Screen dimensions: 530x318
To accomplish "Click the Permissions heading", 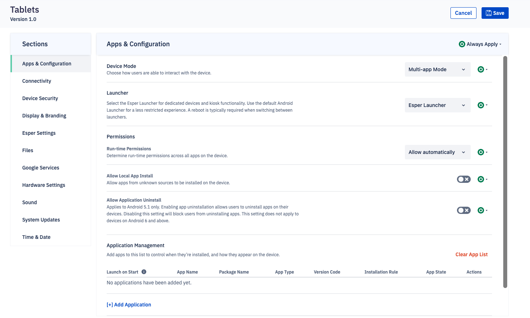I will coord(121,137).
